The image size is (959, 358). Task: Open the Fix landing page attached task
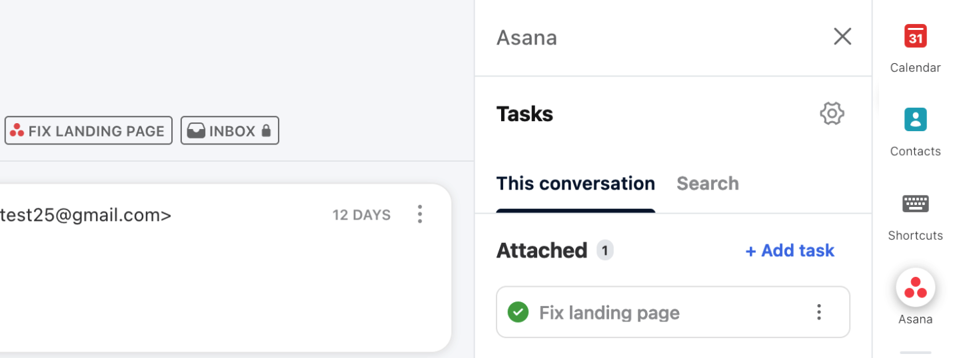(x=673, y=312)
